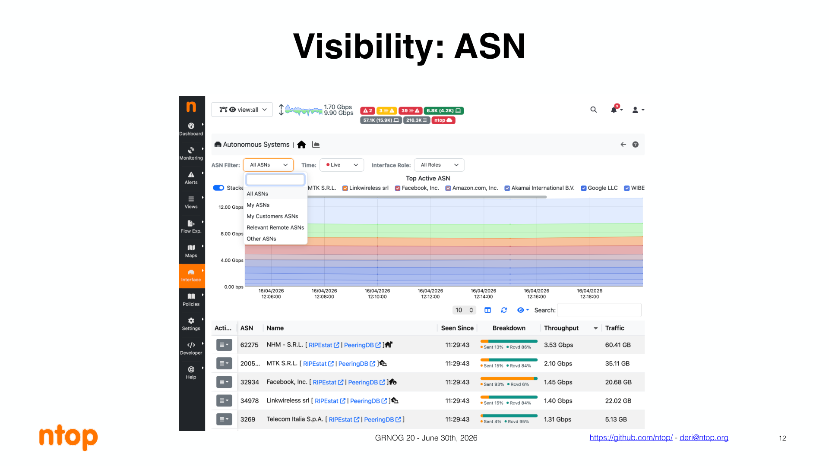Open RIPEstat link for Telecom Italia S.p.A.

click(344, 419)
